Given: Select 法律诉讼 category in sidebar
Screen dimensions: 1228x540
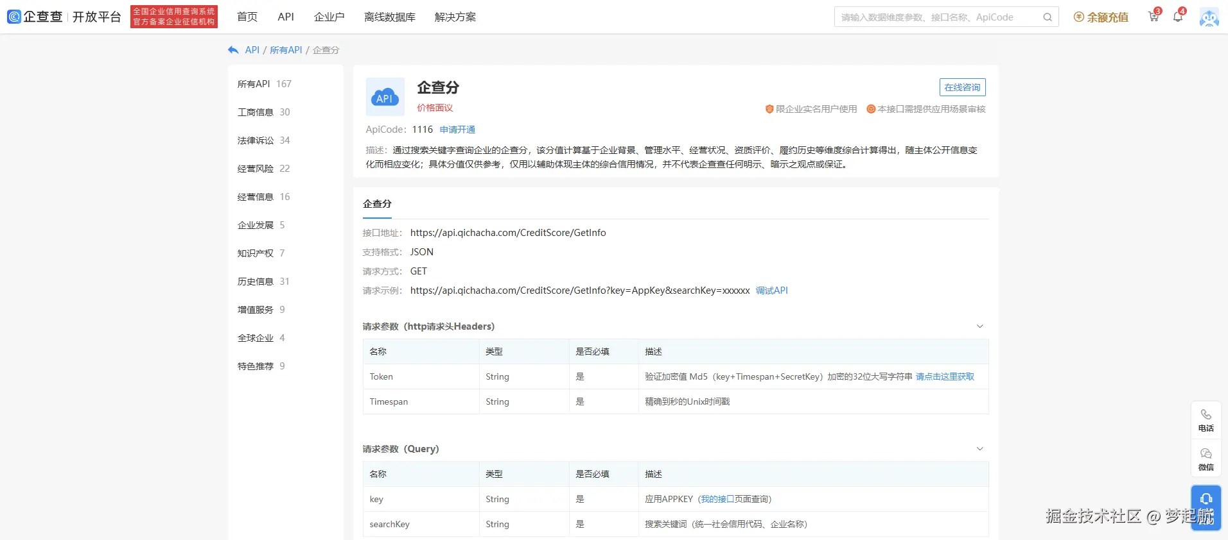Looking at the screenshot, I should [264, 140].
